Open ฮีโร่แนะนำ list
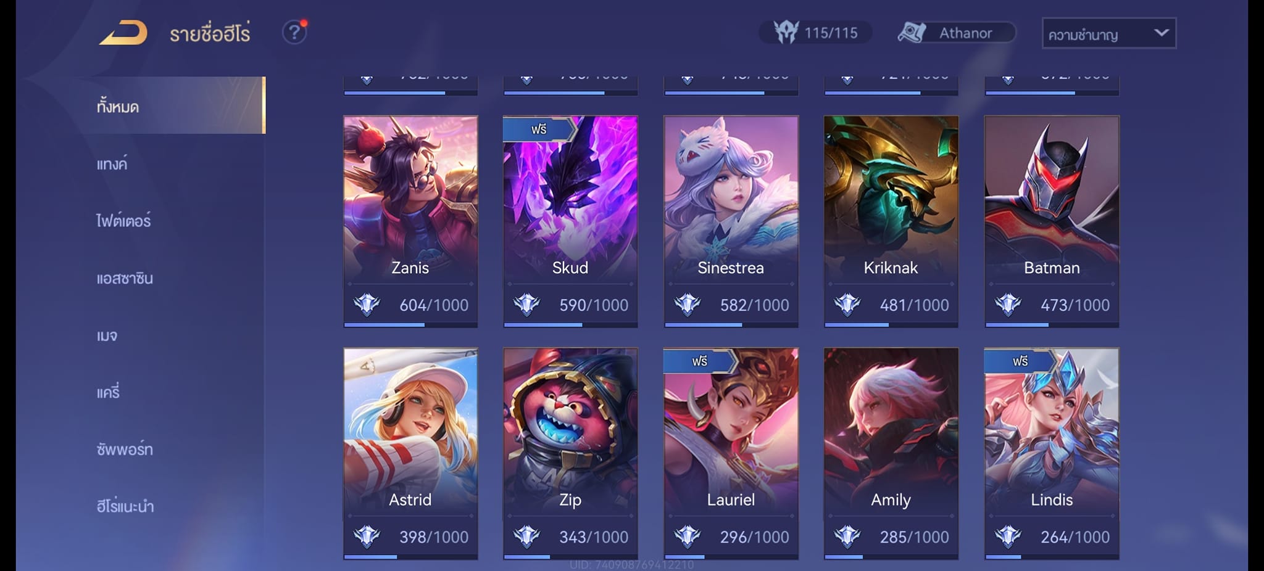Image resolution: width=1264 pixels, height=571 pixels. click(x=125, y=506)
